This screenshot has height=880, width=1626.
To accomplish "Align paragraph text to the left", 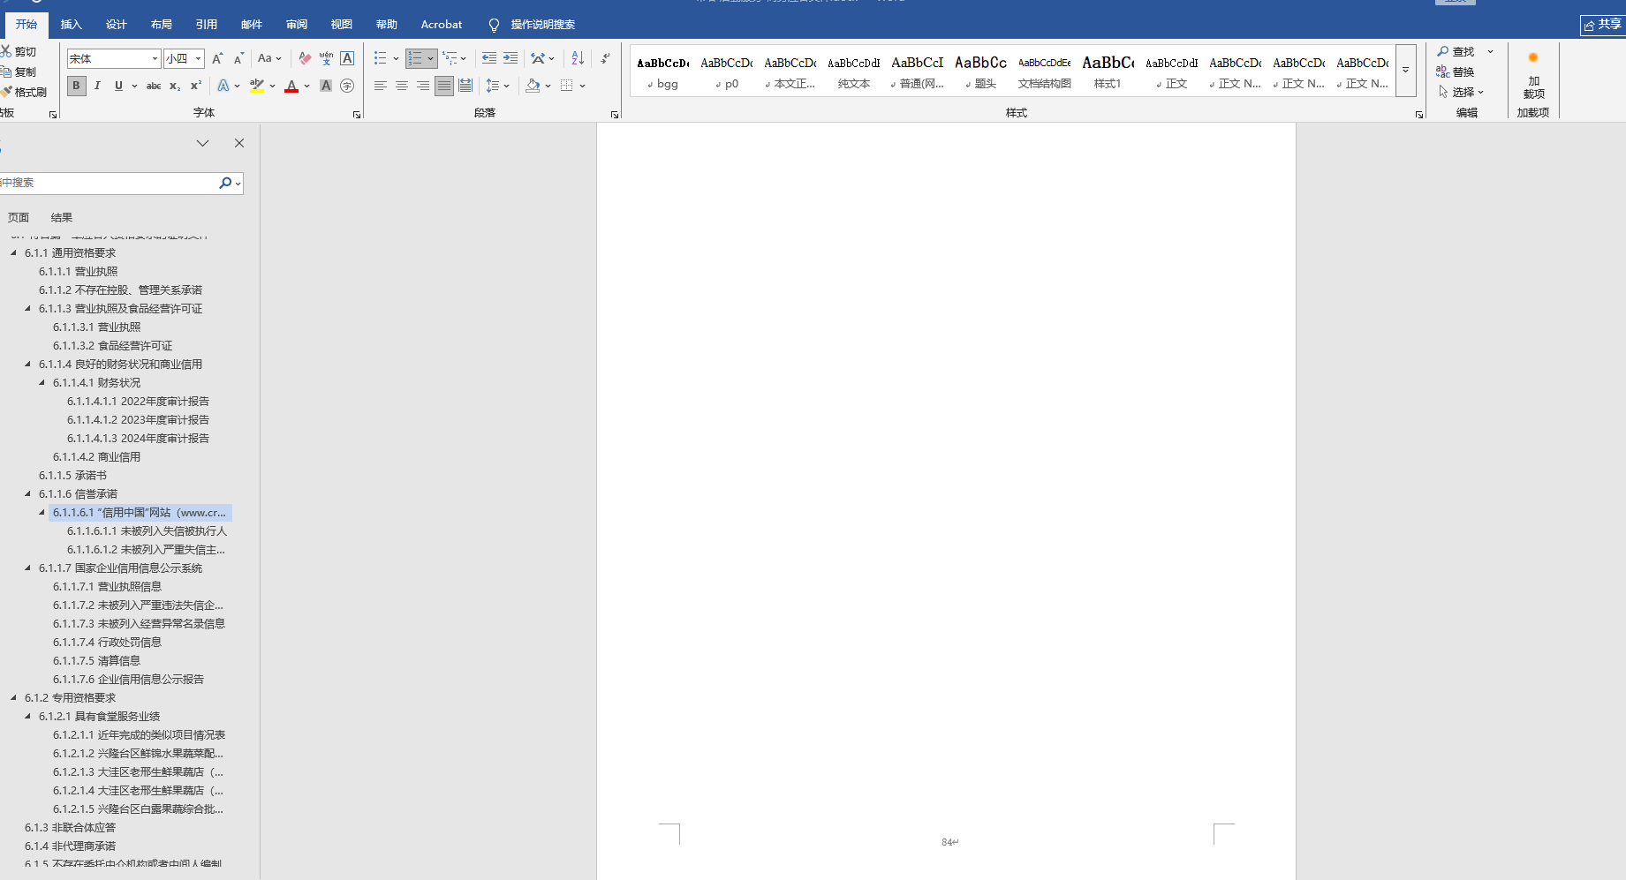I will pos(381,86).
